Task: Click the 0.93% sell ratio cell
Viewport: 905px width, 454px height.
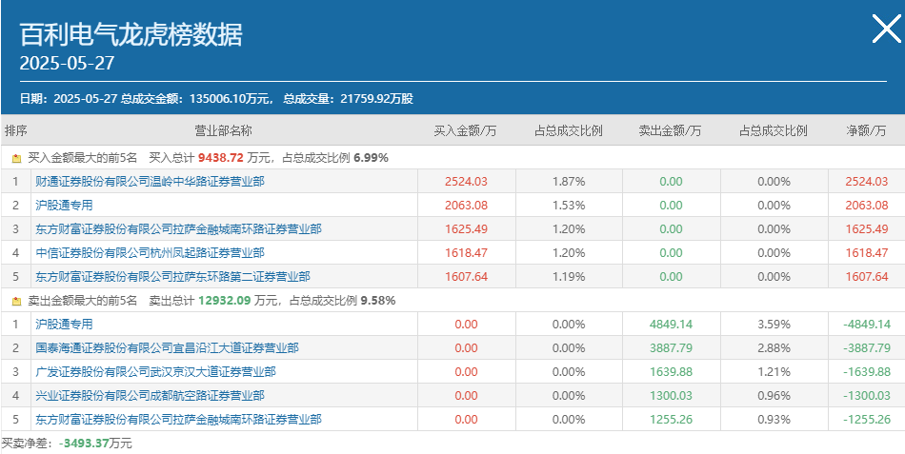Action: coord(774,420)
